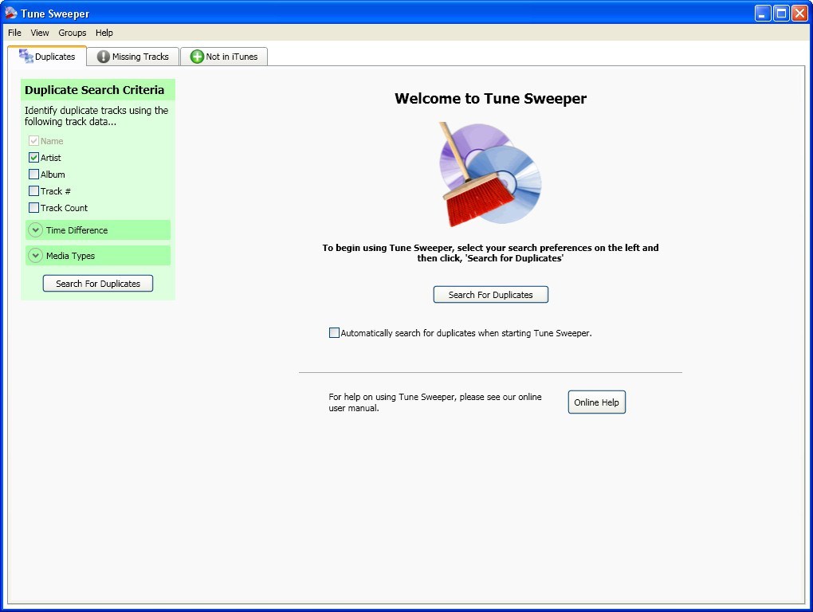
Task: Tick the Track Count checkbox
Action: point(34,208)
